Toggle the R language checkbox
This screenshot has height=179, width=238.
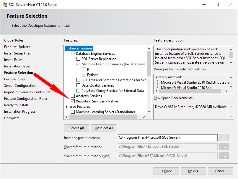(84, 69)
